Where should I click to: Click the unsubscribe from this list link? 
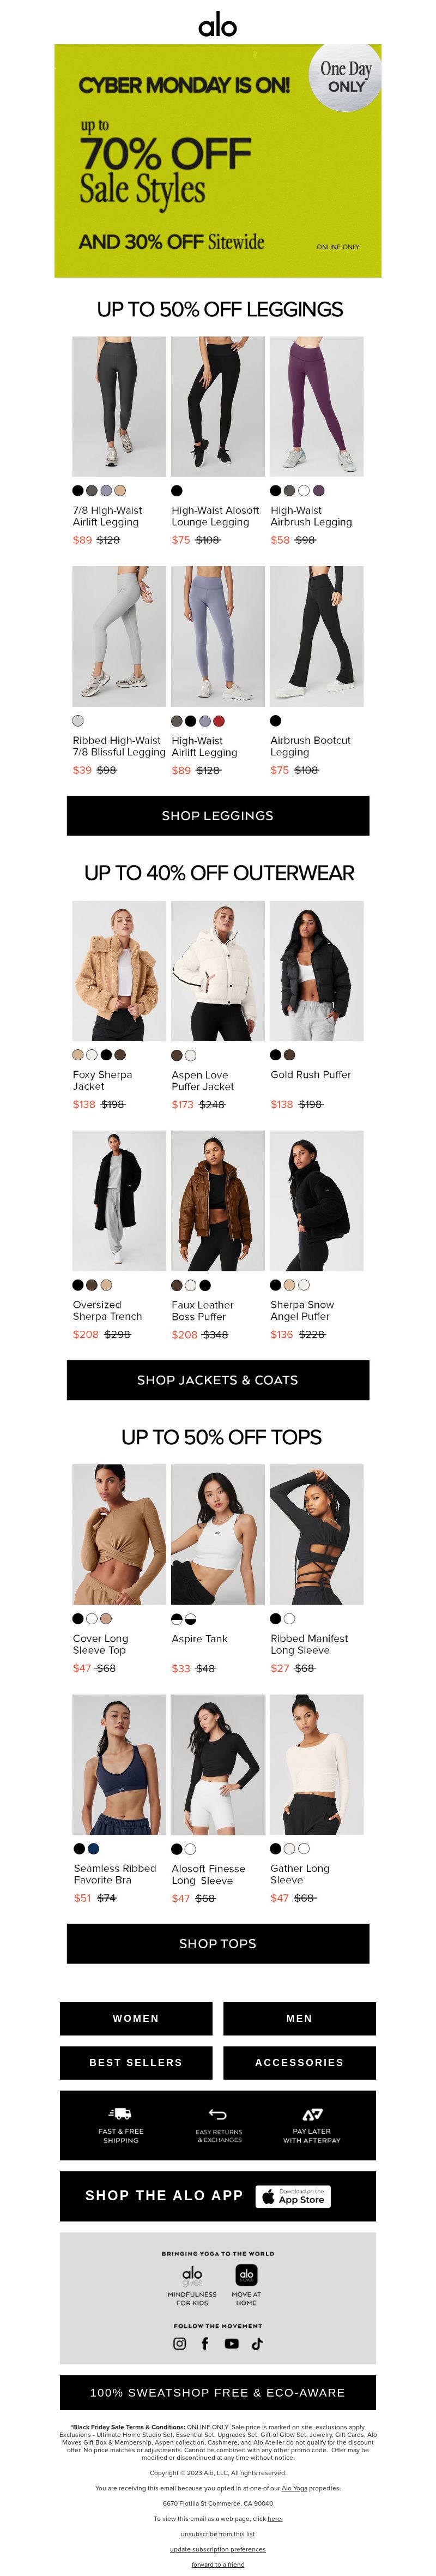pos(217,2534)
